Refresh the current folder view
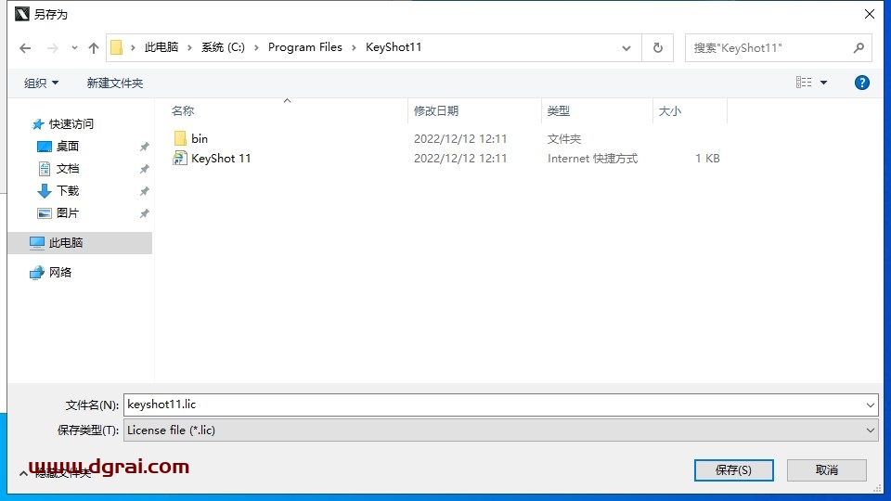Image resolution: width=891 pixels, height=501 pixels. (x=657, y=47)
